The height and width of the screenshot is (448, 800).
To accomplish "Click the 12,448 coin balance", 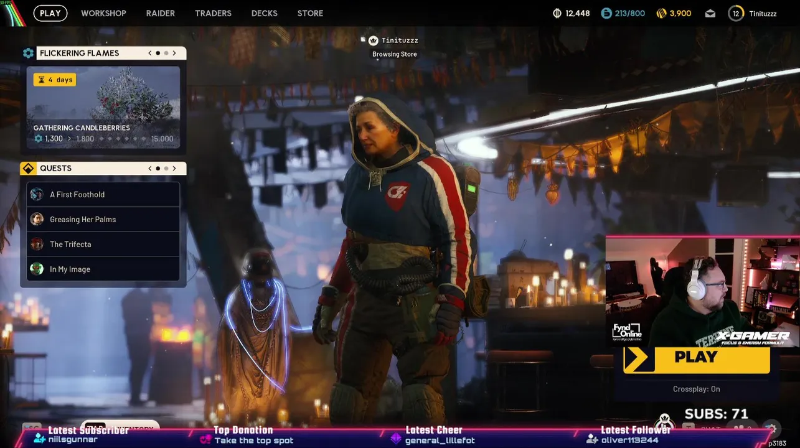I will (x=577, y=13).
